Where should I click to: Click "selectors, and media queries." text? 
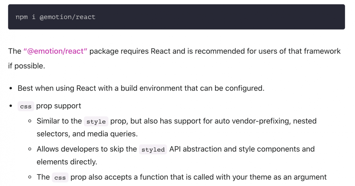click(x=87, y=134)
